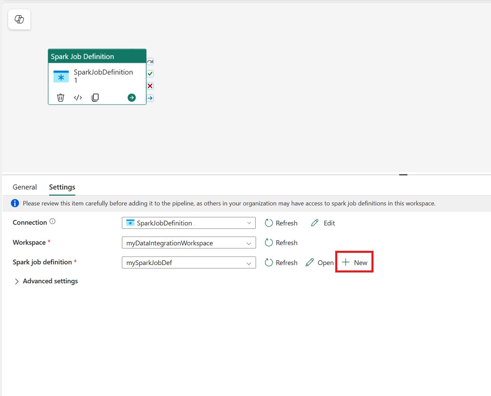
Task: Open the Spark job definition dropdown
Action: [x=189, y=263]
